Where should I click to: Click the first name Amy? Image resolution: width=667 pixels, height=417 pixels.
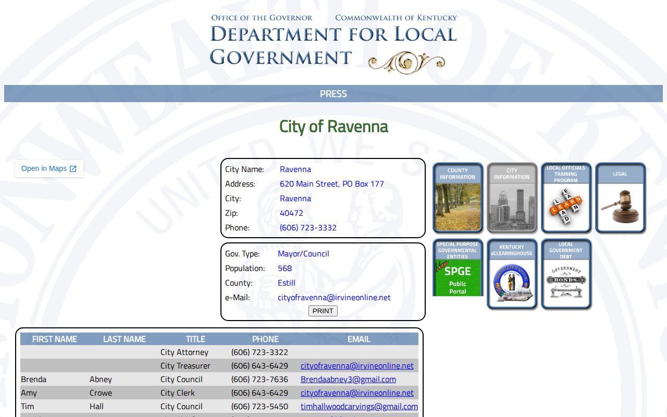29,393
